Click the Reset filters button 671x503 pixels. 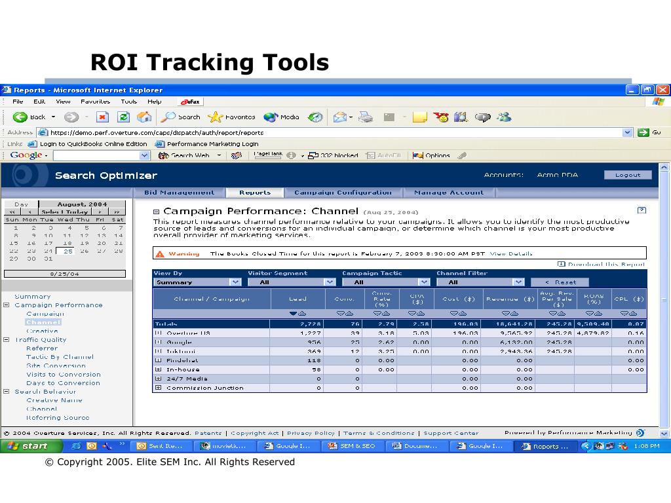point(560,282)
